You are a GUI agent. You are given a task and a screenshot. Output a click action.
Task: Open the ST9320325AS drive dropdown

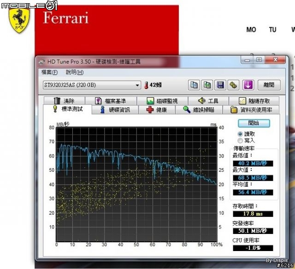(x=92, y=85)
